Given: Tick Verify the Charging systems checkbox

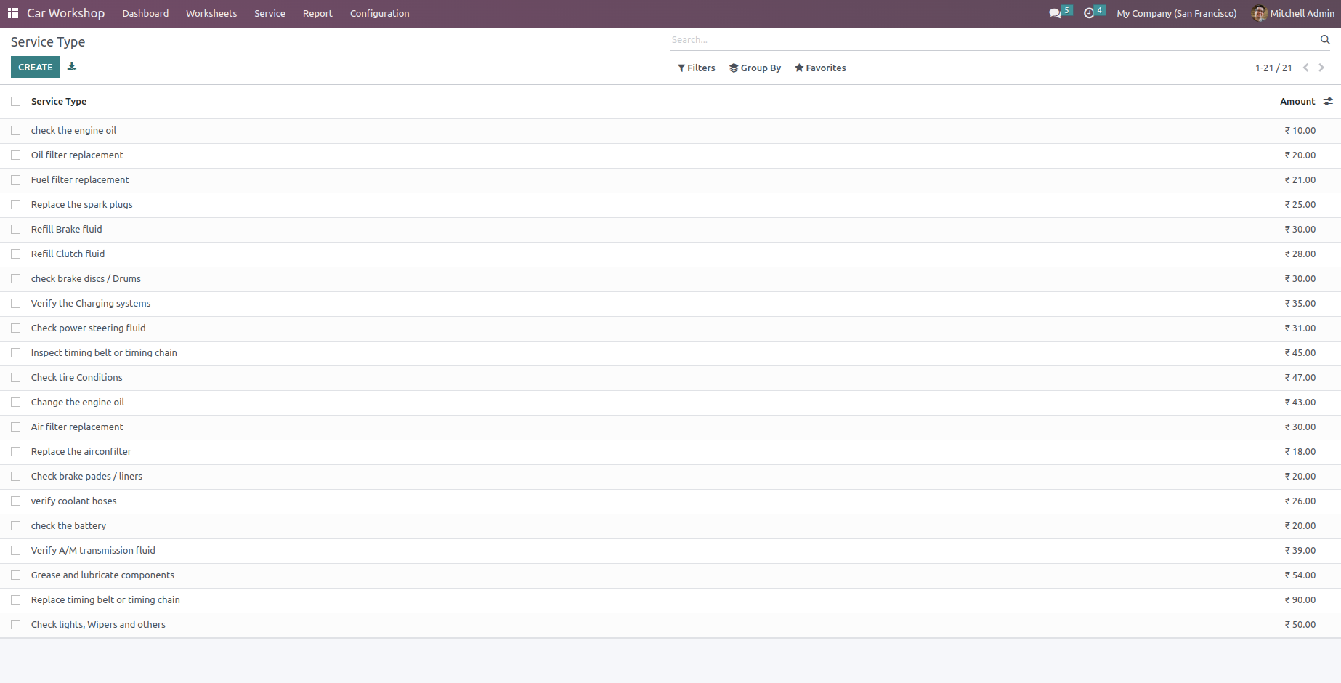Looking at the screenshot, I should click(x=16, y=304).
